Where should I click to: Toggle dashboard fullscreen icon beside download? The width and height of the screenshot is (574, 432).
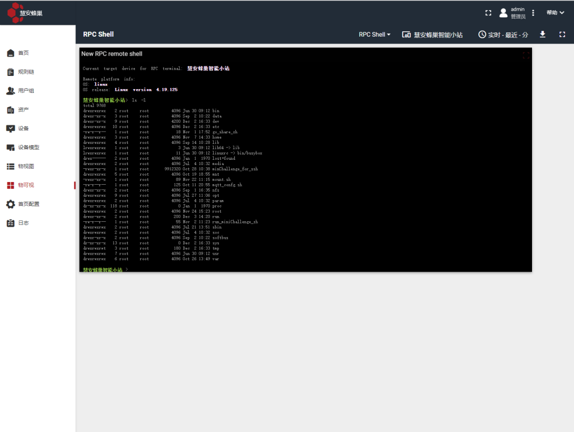562,34
